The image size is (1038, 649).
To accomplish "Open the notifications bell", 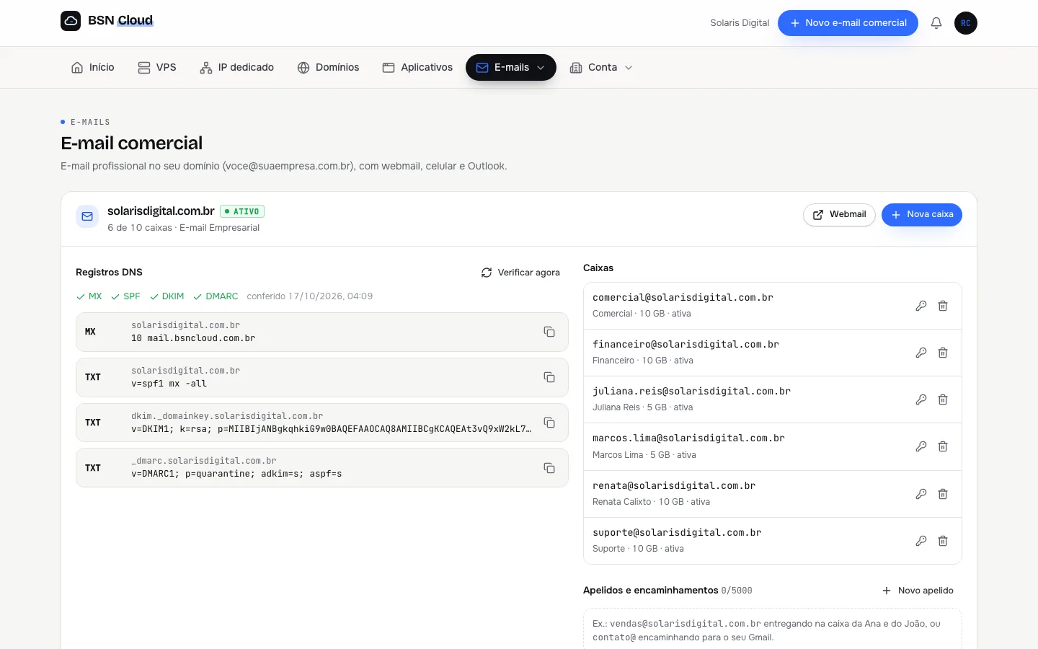I will point(936,23).
